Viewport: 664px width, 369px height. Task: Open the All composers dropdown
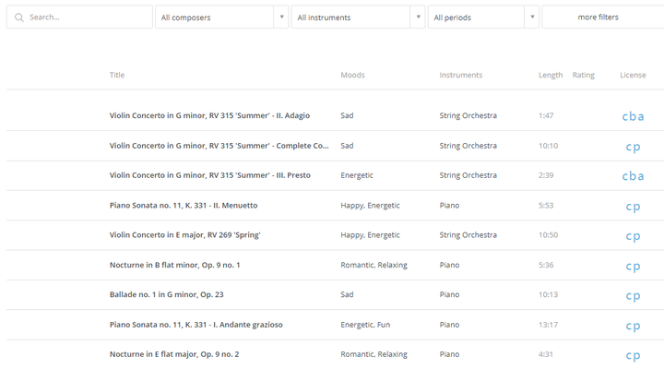pos(221,18)
